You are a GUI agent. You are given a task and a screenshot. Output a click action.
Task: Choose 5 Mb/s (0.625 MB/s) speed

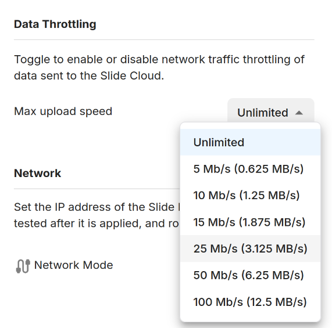click(x=250, y=169)
